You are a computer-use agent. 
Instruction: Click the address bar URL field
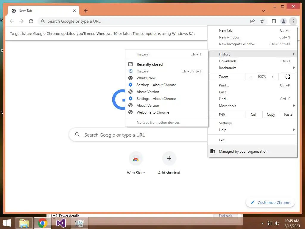click(144, 21)
